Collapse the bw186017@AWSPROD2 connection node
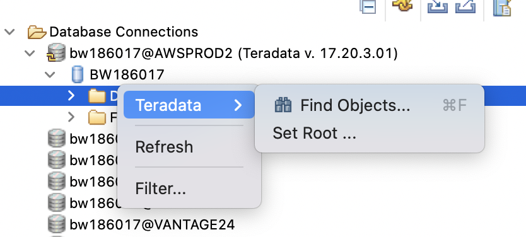The height and width of the screenshot is (237, 526). pos(30,54)
